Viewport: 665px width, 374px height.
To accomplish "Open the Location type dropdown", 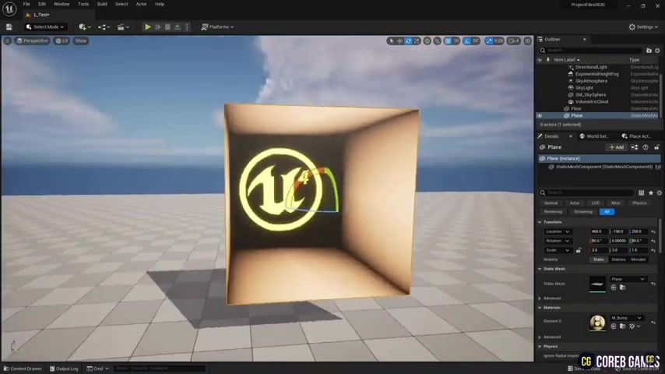I will click(558, 231).
